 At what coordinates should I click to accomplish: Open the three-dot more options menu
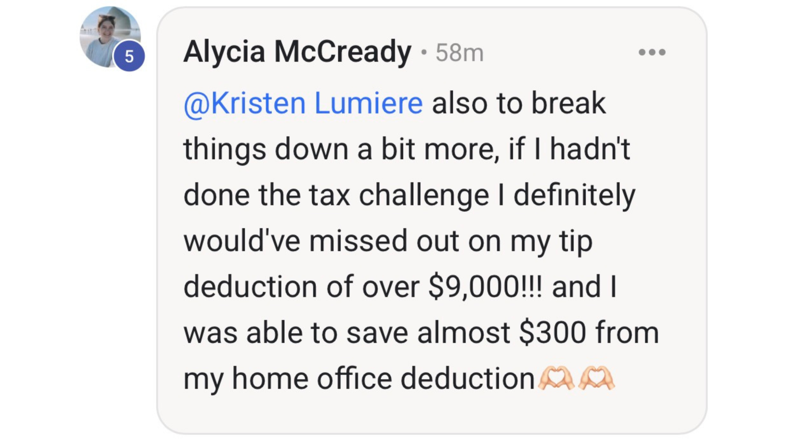(x=652, y=52)
